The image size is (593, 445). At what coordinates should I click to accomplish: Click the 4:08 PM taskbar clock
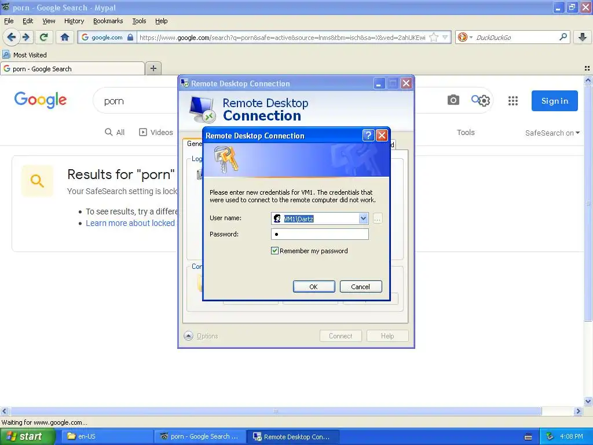pos(572,436)
